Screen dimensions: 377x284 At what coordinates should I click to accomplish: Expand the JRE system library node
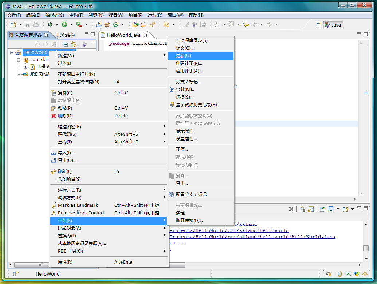(19, 75)
